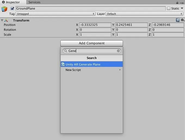Click the C# script icon beside Unity AR Generate Plane
Screen dimensions: 185x140
tap(63, 64)
